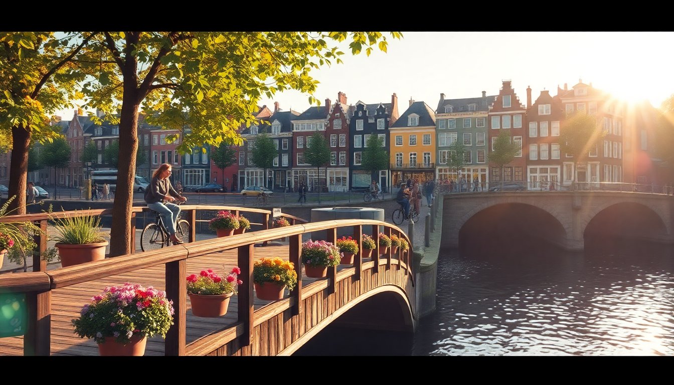Click the left arch of the stone bridge
This screenshot has width=674, height=385.
[512, 226]
